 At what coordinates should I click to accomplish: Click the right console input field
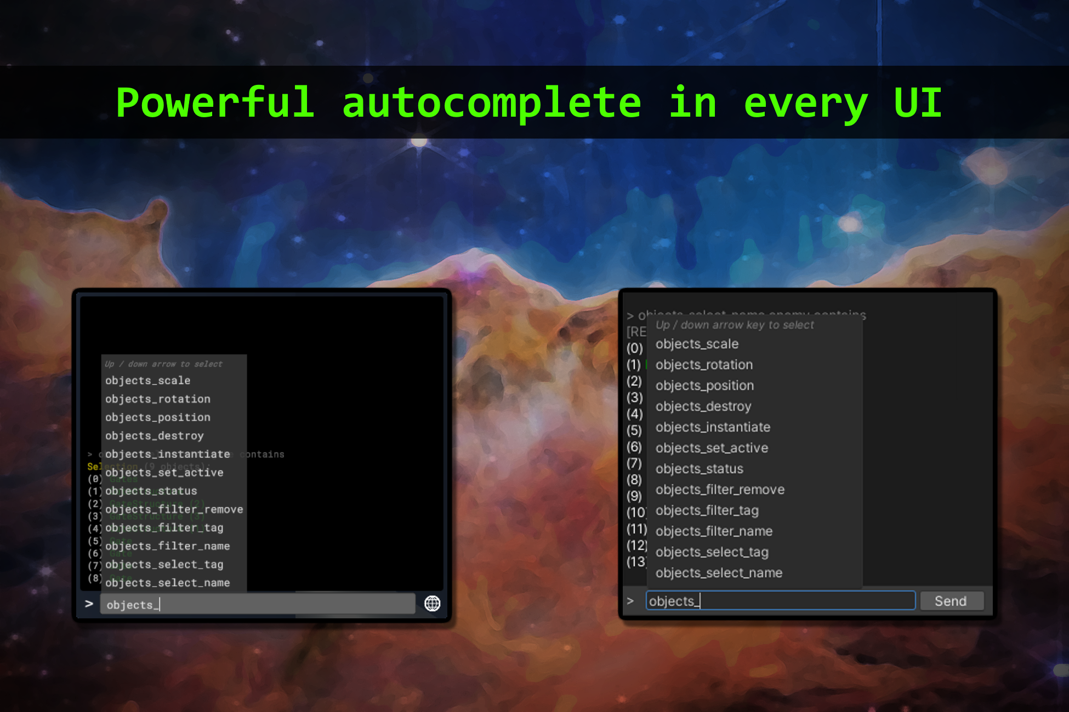point(780,601)
